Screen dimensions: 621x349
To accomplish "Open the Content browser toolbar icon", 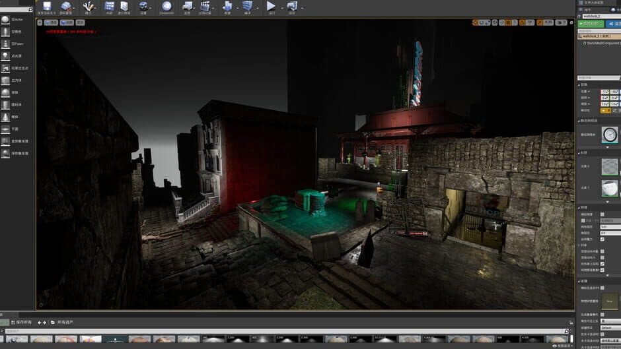I will 109,6.
